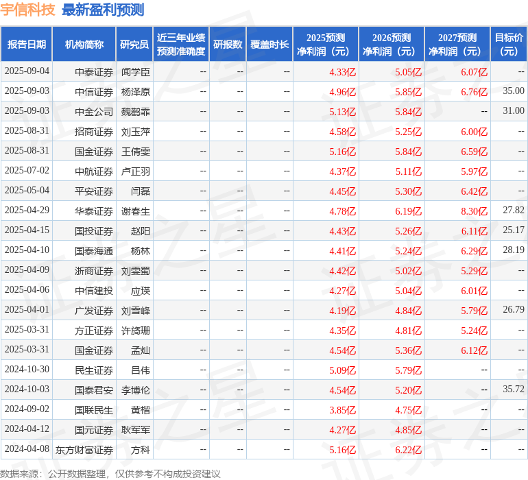Image resolution: width=528 pixels, height=480 pixels.
Task: Click target price 25.17
Action: click(514, 230)
